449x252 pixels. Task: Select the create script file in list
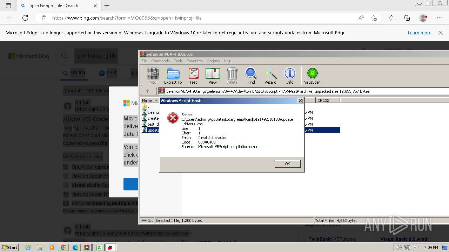[x=150, y=118]
